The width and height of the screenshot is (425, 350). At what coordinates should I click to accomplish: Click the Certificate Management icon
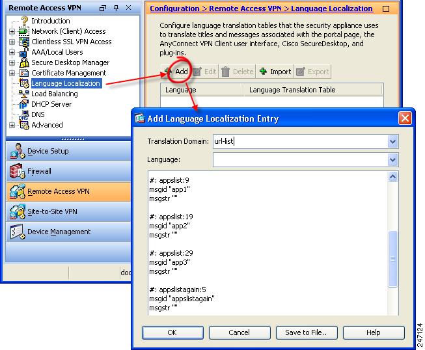click(24, 73)
